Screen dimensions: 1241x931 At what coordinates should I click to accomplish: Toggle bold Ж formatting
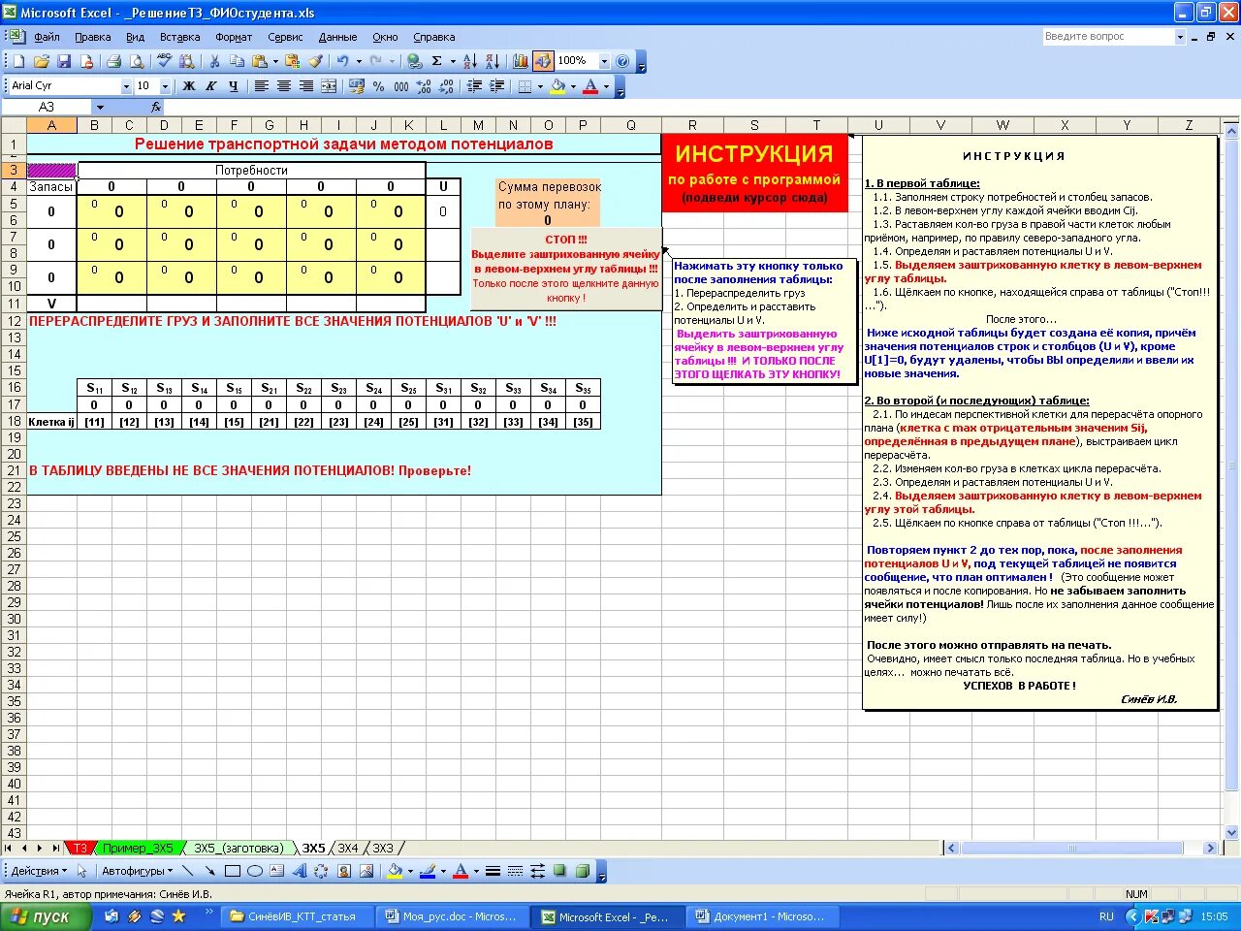point(189,86)
